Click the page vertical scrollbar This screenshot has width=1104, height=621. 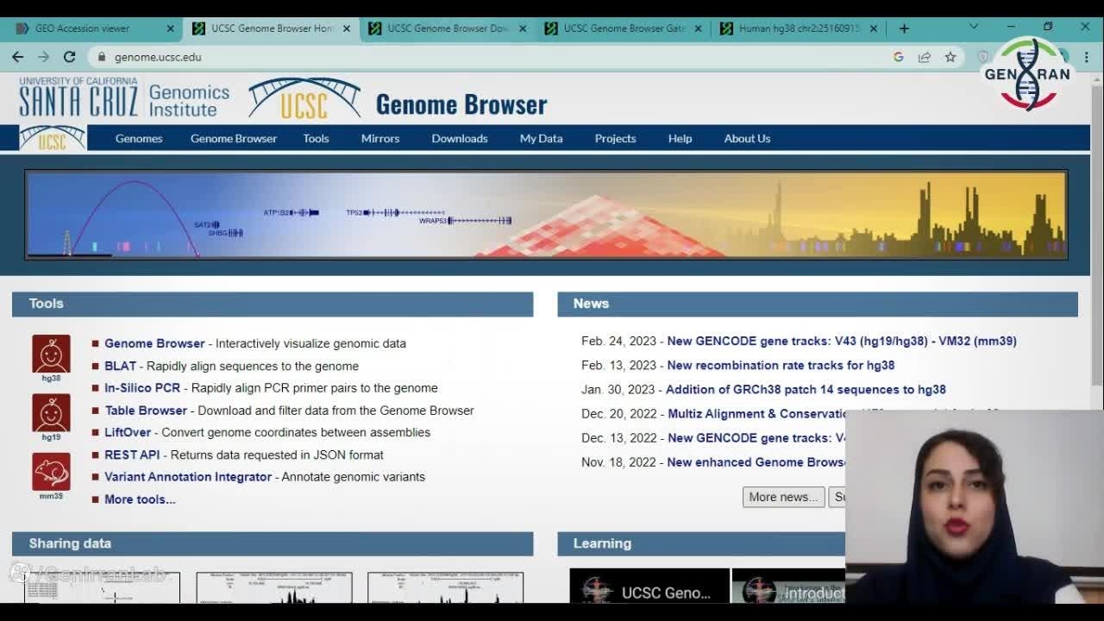[x=1097, y=259]
